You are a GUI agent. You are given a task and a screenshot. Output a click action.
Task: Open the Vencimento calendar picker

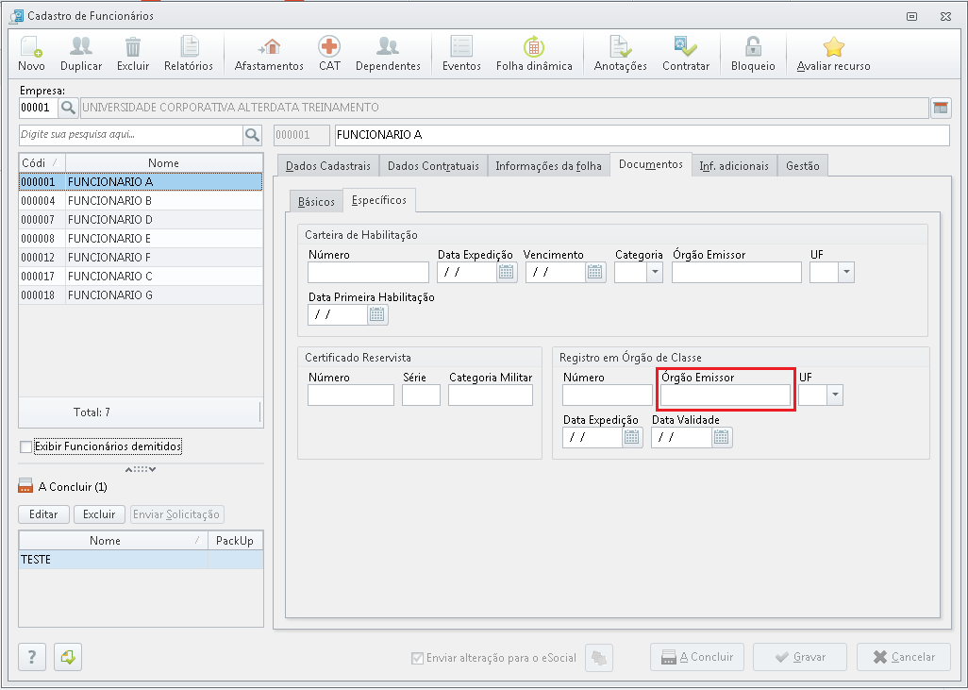(x=595, y=272)
